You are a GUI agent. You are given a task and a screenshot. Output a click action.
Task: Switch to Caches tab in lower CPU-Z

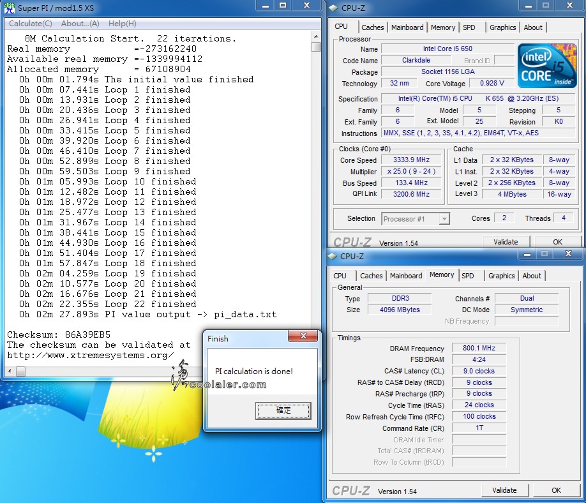click(371, 276)
